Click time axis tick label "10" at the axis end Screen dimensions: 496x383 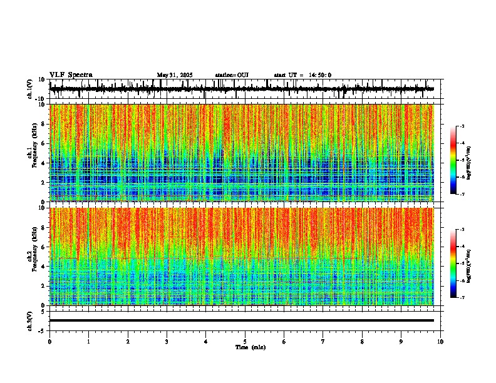[x=440, y=342]
